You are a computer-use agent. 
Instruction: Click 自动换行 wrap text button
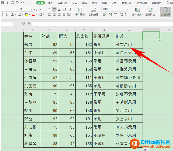94,12
